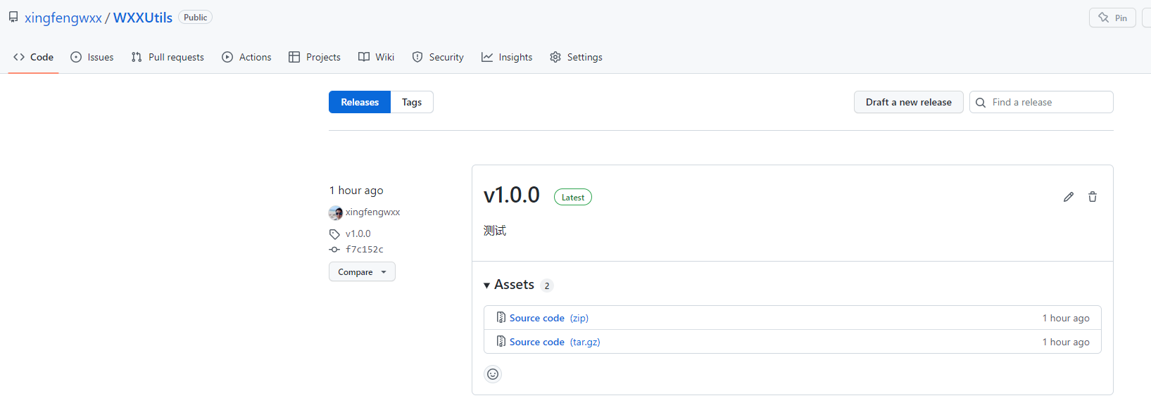Click the Latest badge
Screen dimensions: 1151x410
pos(573,198)
